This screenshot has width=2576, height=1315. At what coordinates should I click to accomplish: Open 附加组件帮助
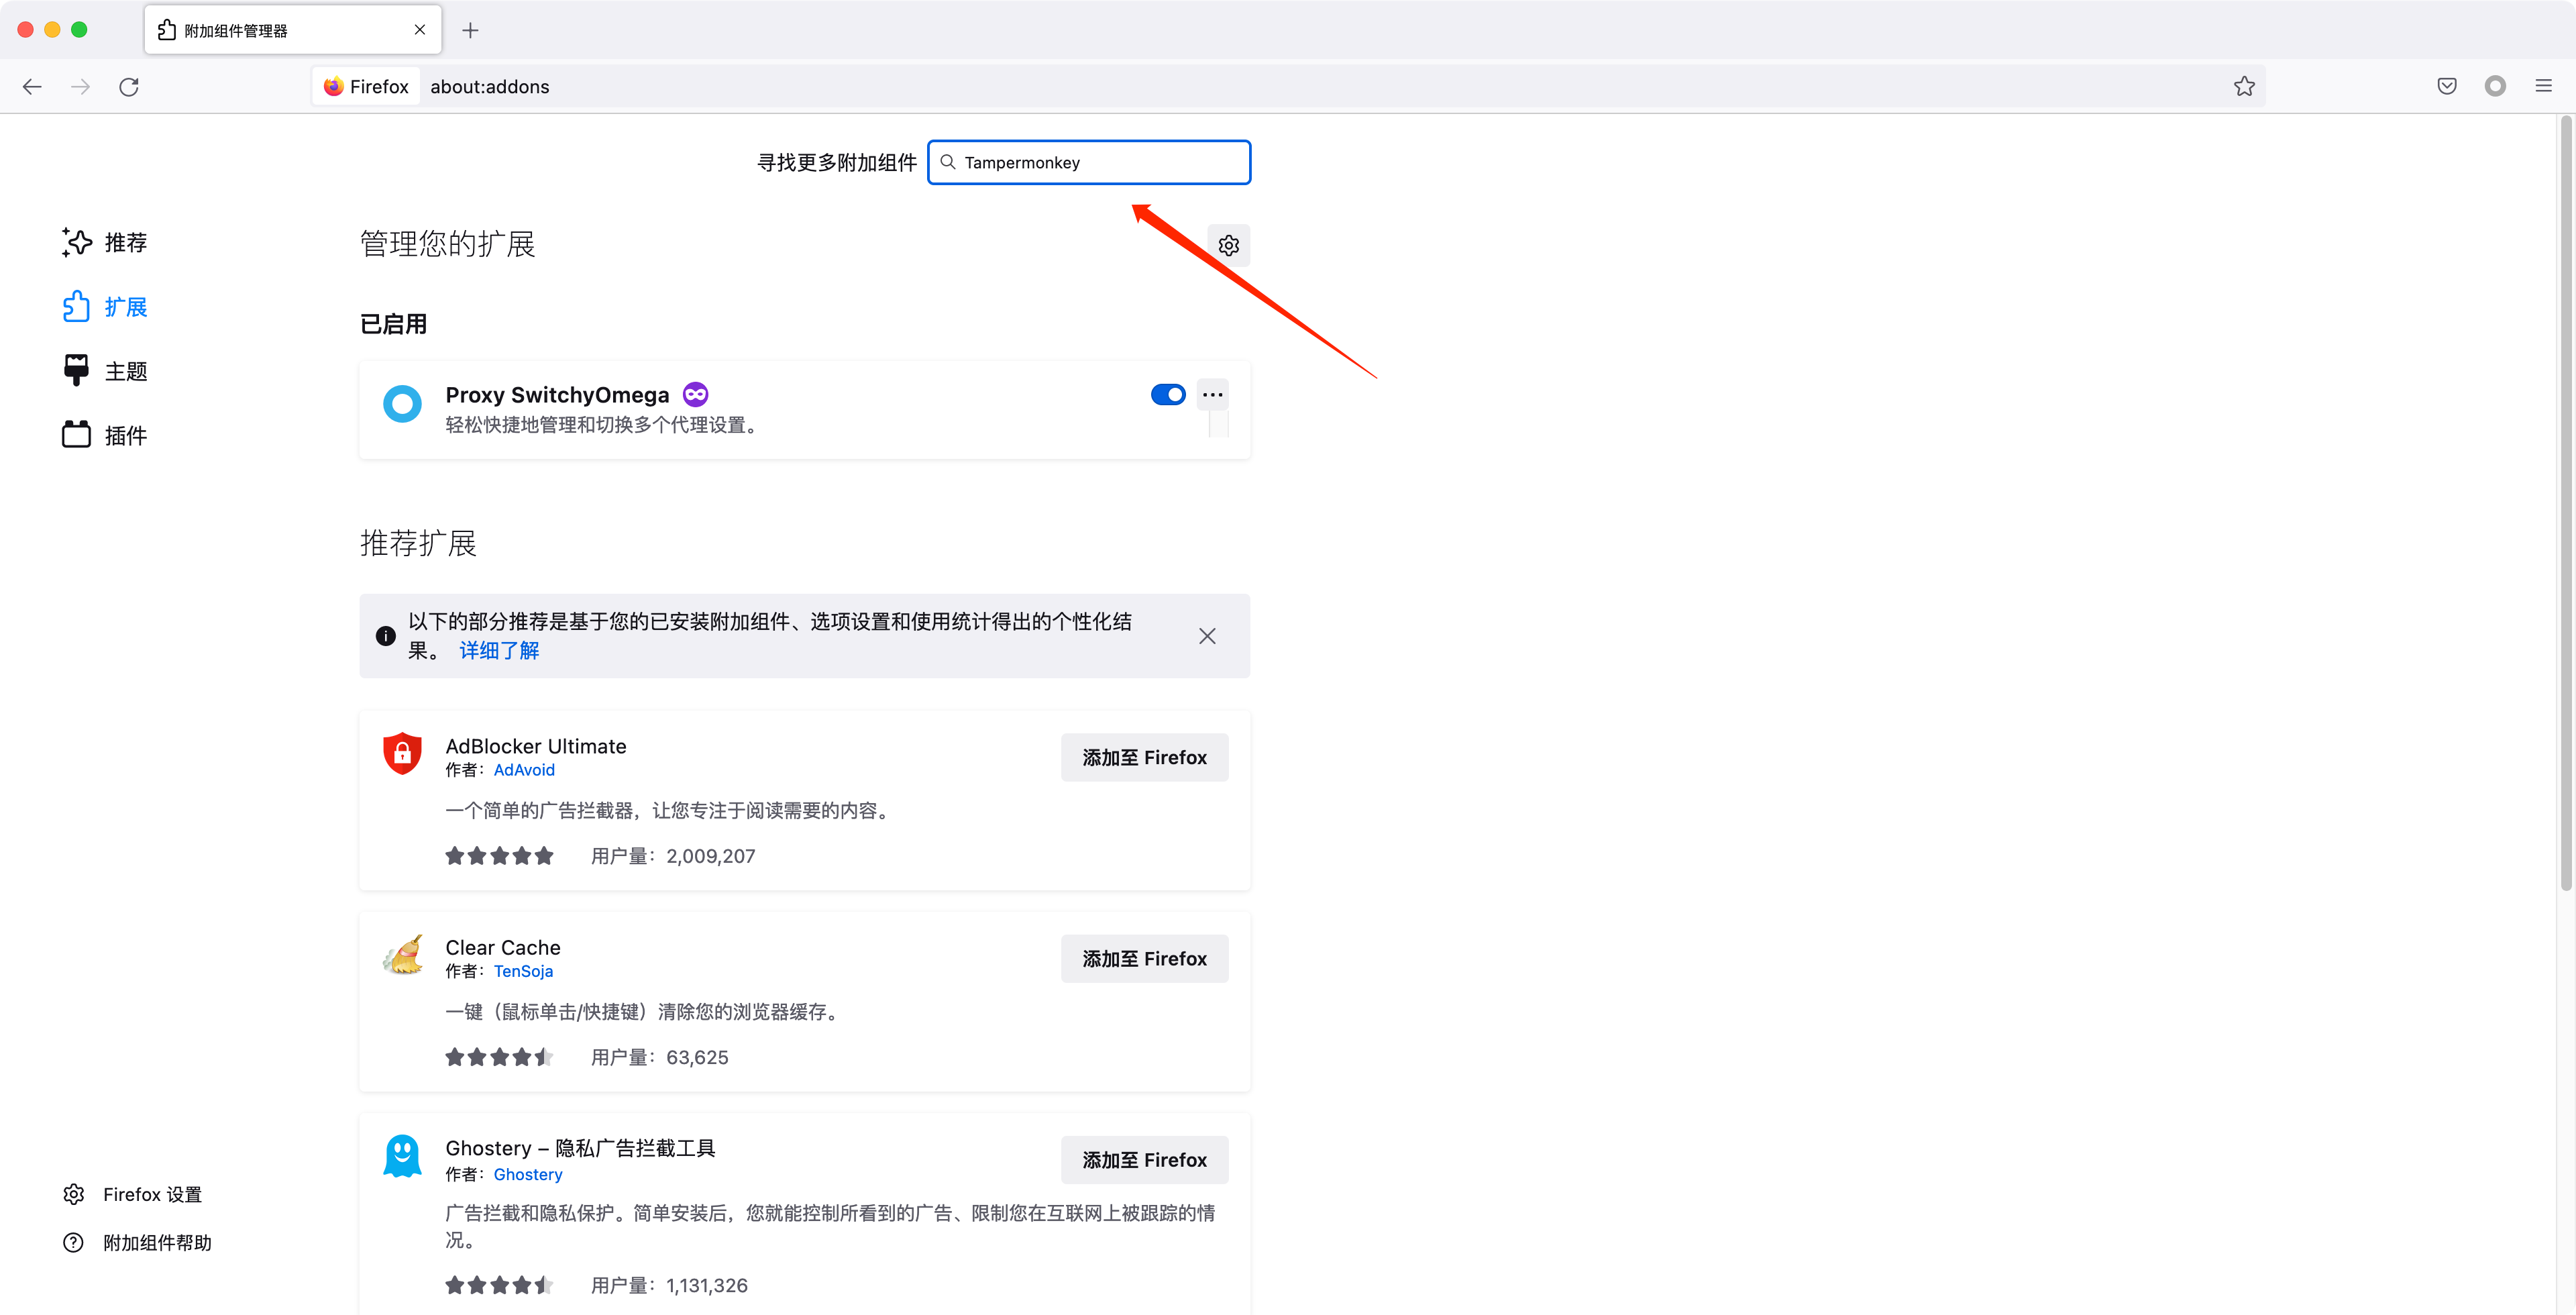click(x=138, y=1242)
